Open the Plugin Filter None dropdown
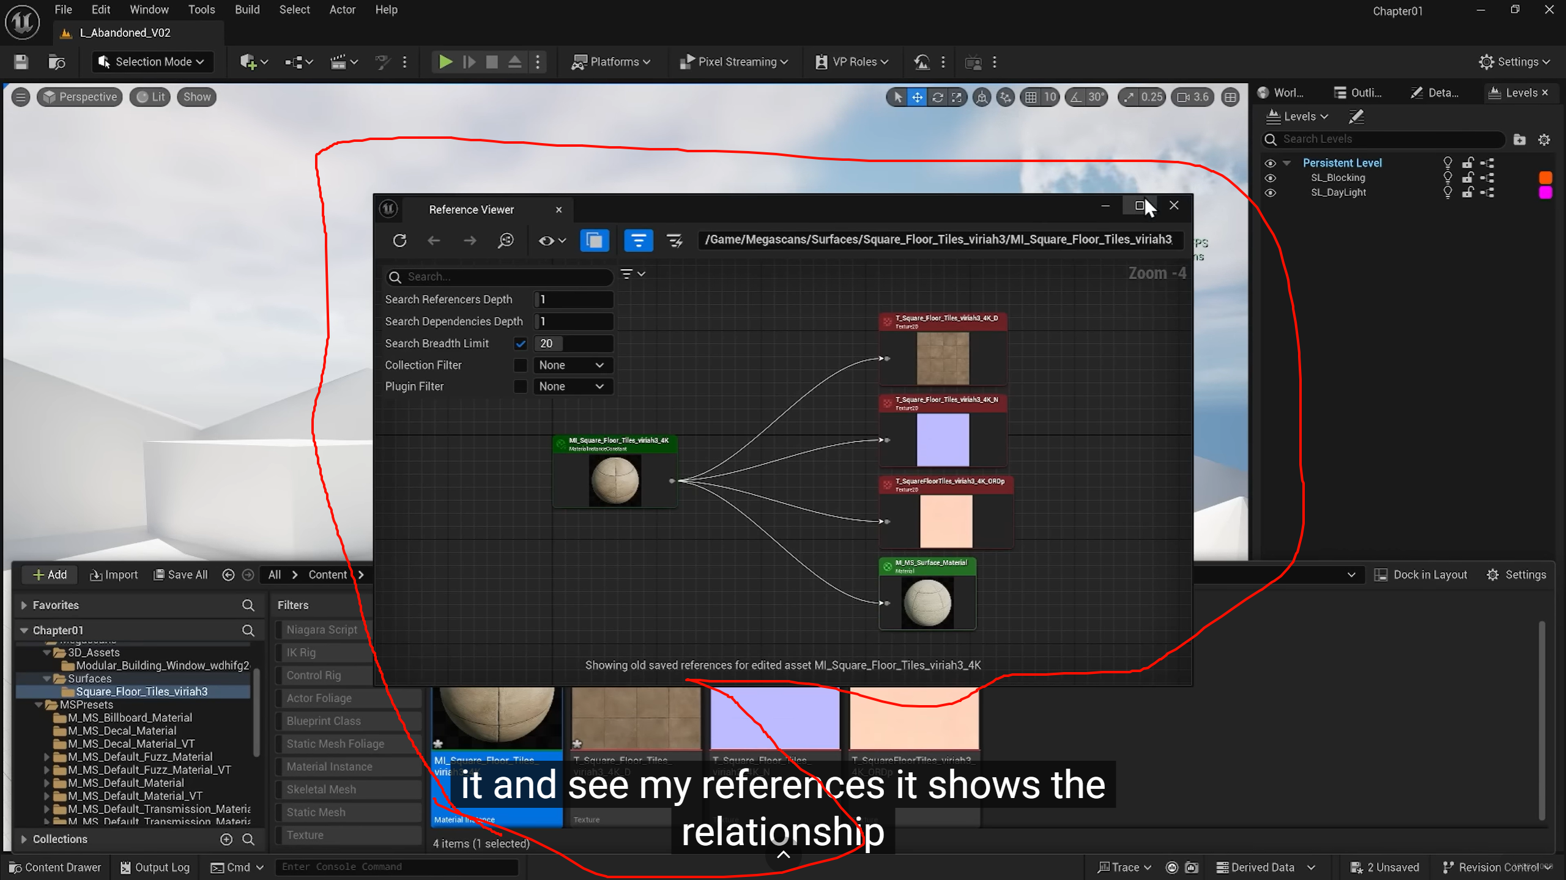Screen dimensions: 1566x880 [571, 386]
